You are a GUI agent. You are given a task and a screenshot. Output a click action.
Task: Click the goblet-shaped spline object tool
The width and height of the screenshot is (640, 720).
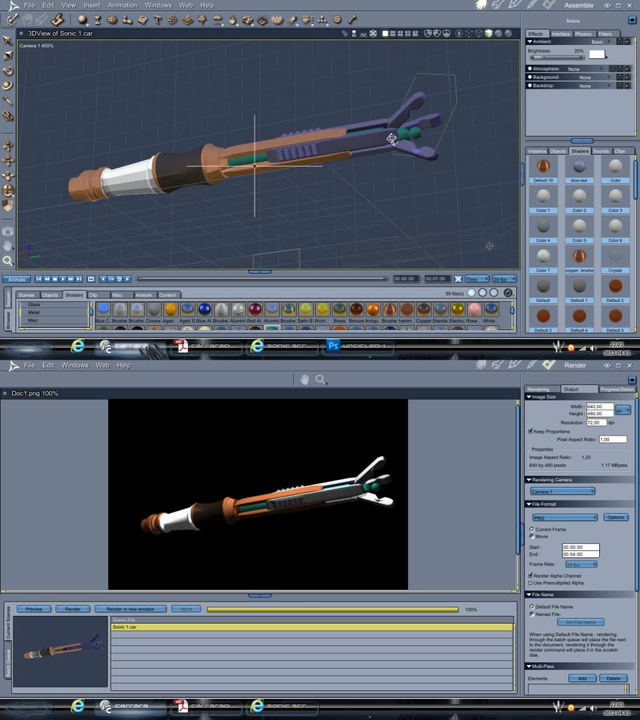click(x=97, y=19)
